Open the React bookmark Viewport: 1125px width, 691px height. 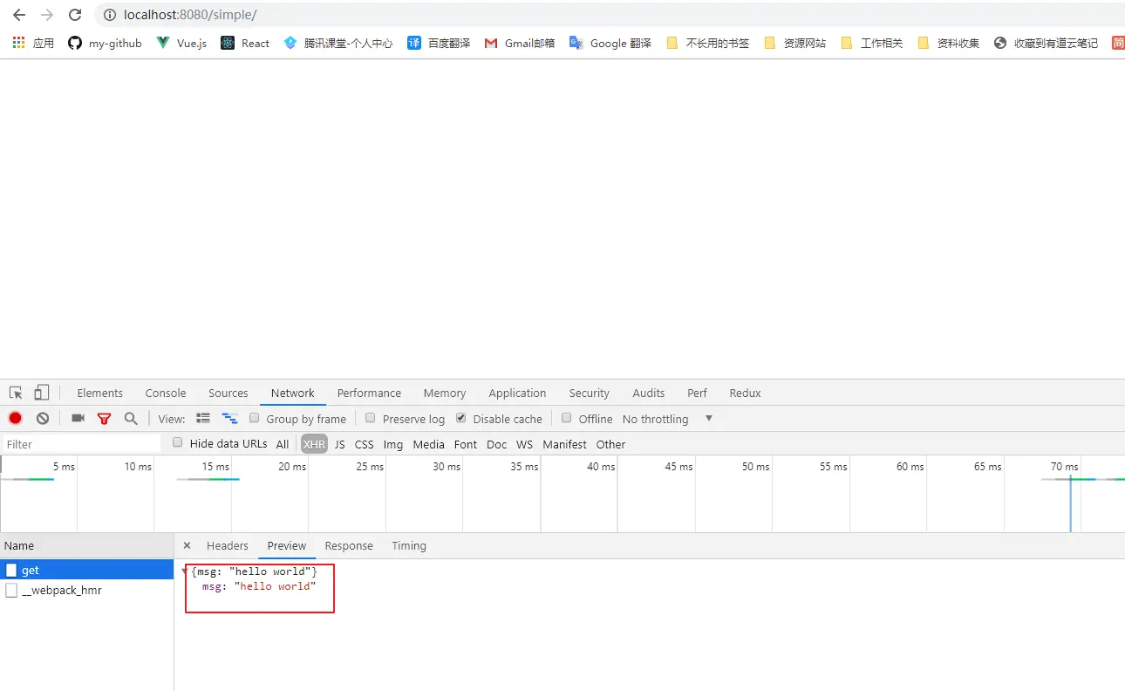[x=245, y=43]
